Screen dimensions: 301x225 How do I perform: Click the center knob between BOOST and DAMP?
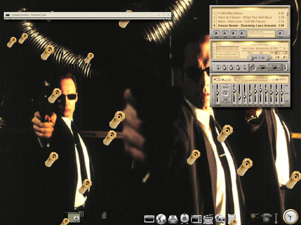coord(226,93)
